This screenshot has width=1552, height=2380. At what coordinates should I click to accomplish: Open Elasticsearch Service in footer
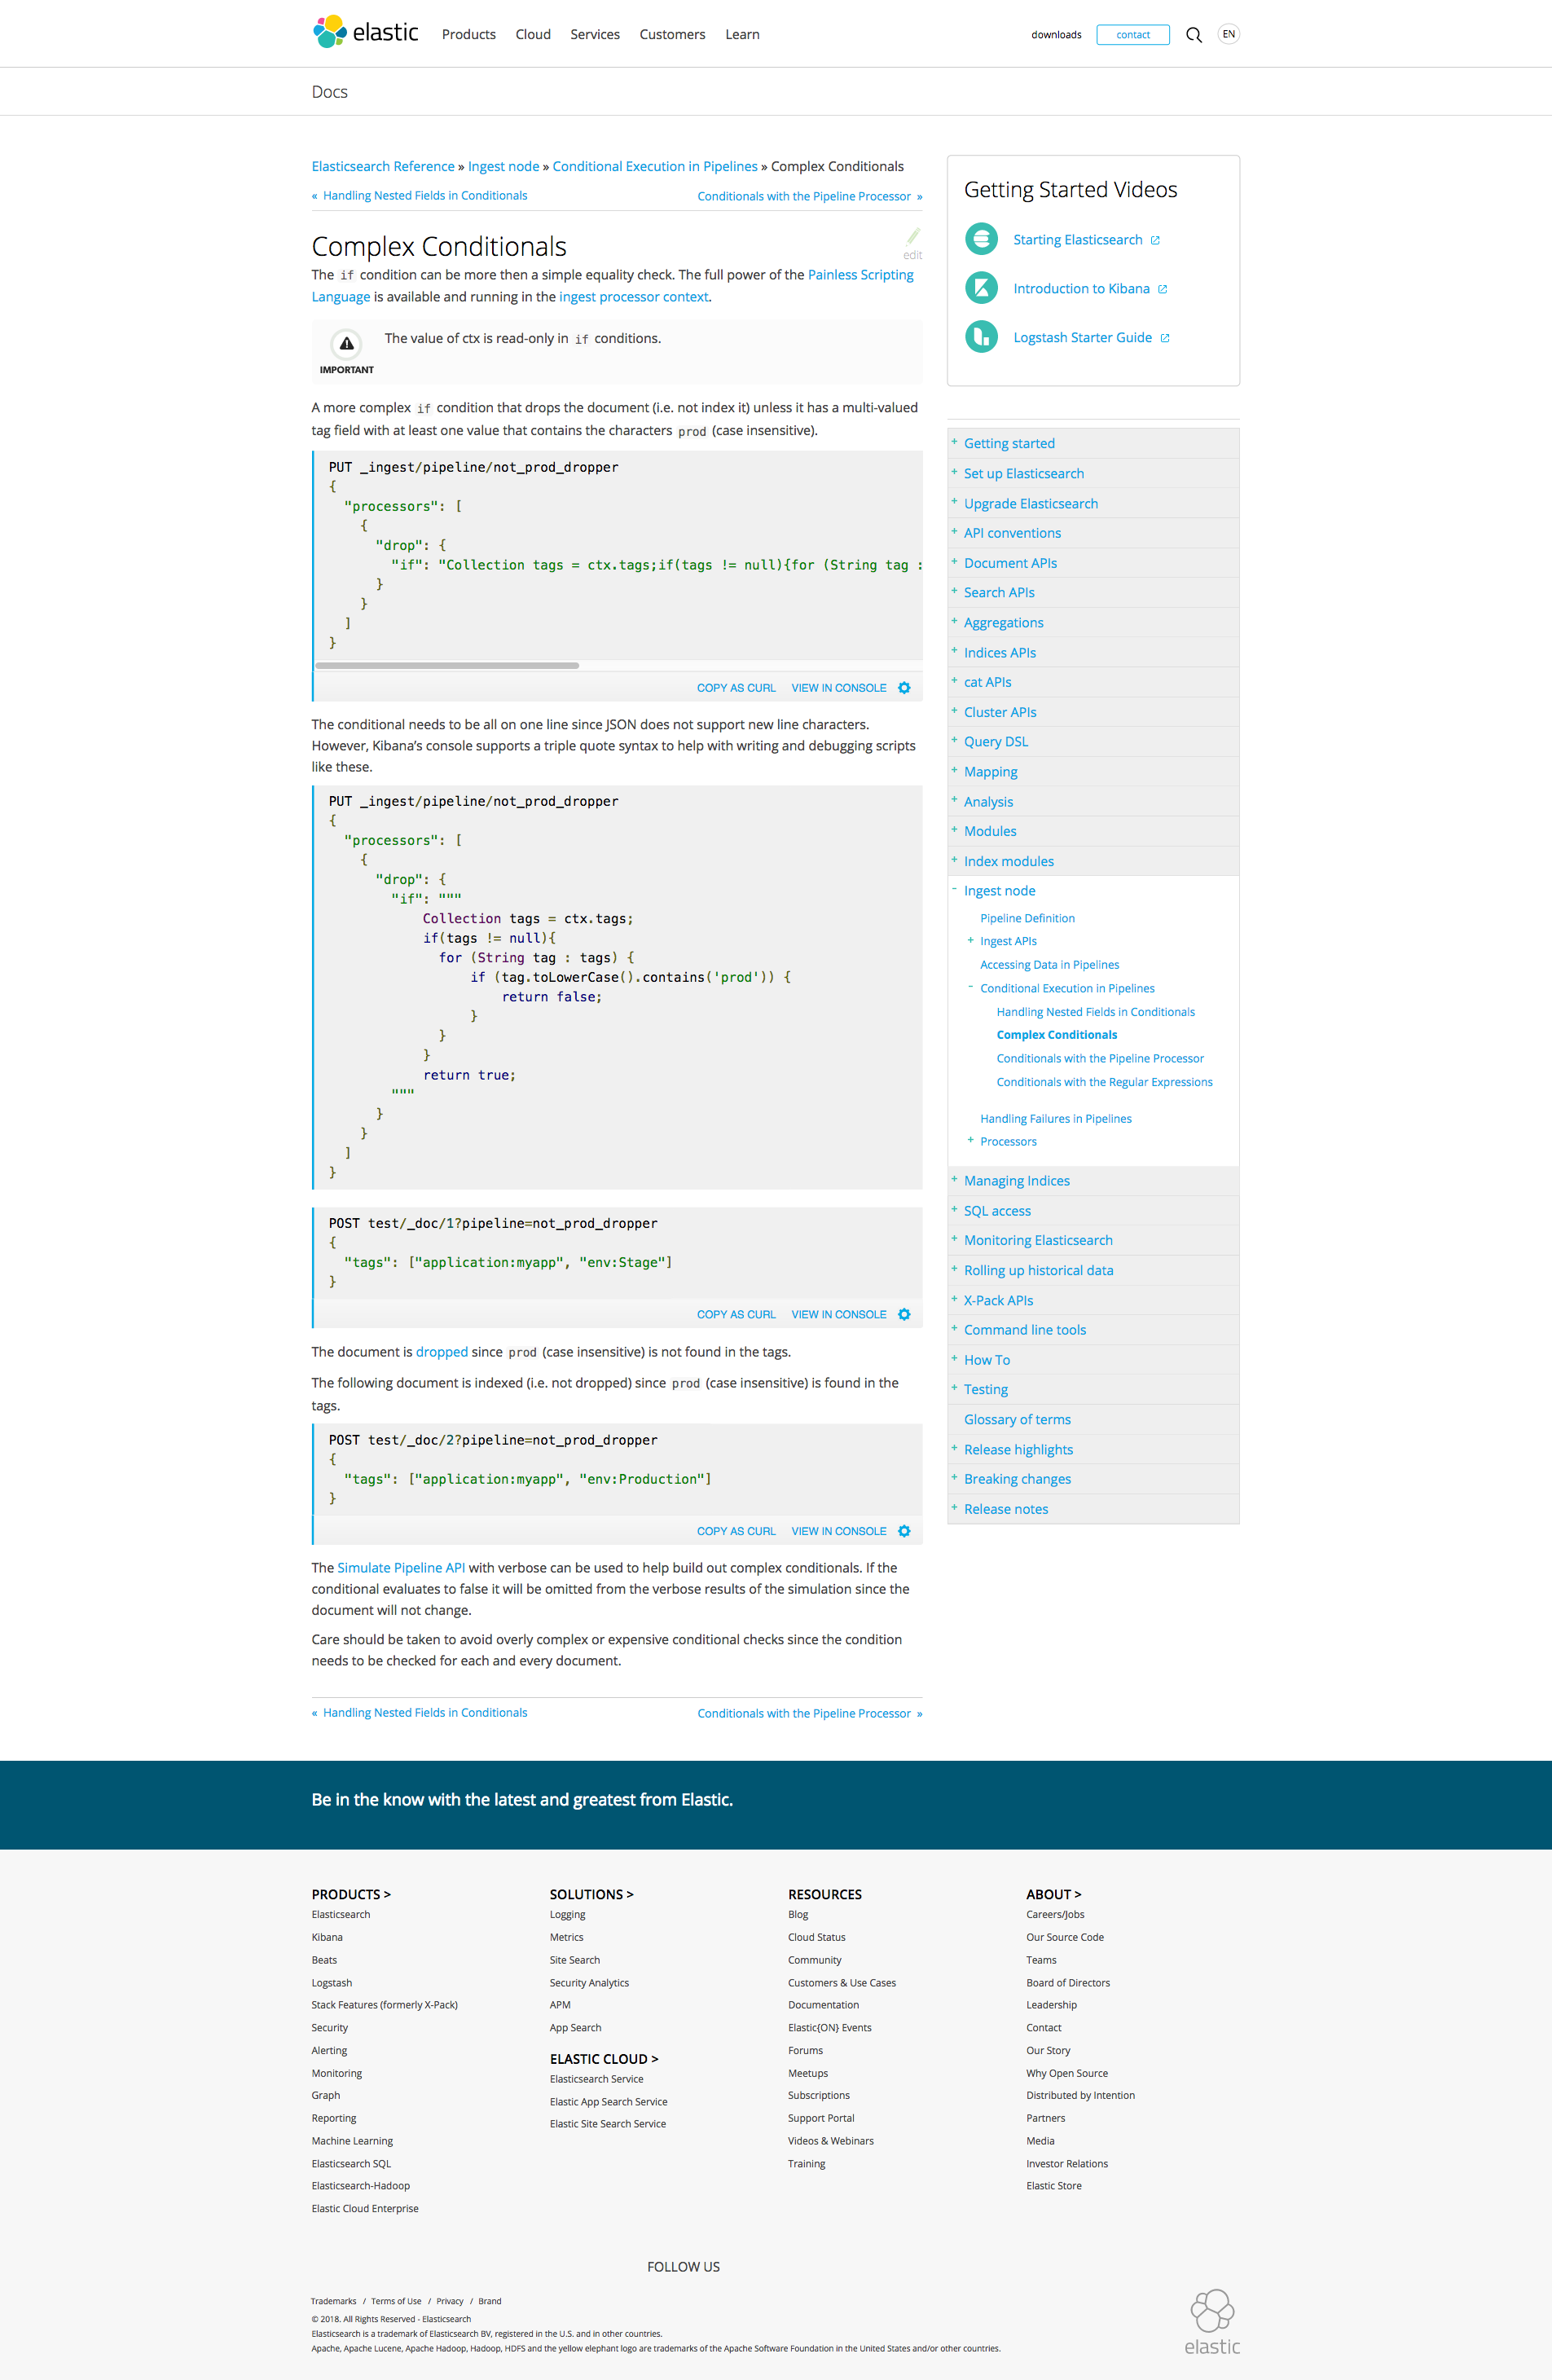coord(596,2079)
